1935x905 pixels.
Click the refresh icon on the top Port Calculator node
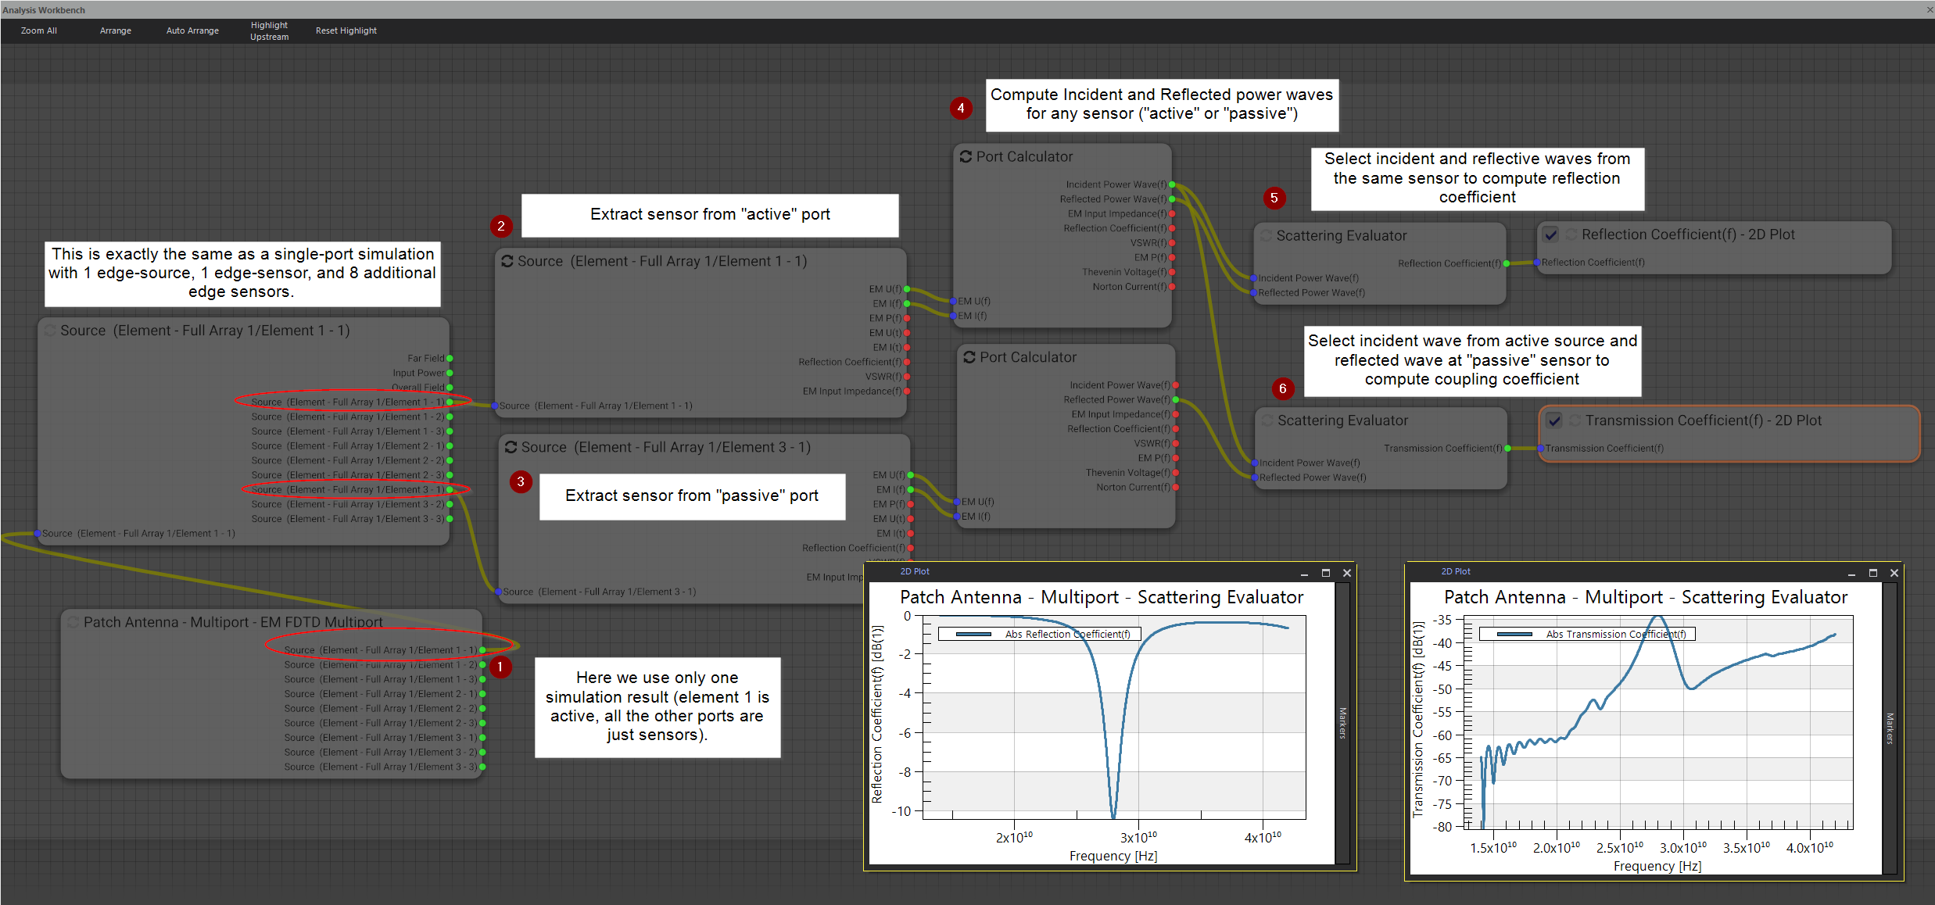(x=966, y=156)
